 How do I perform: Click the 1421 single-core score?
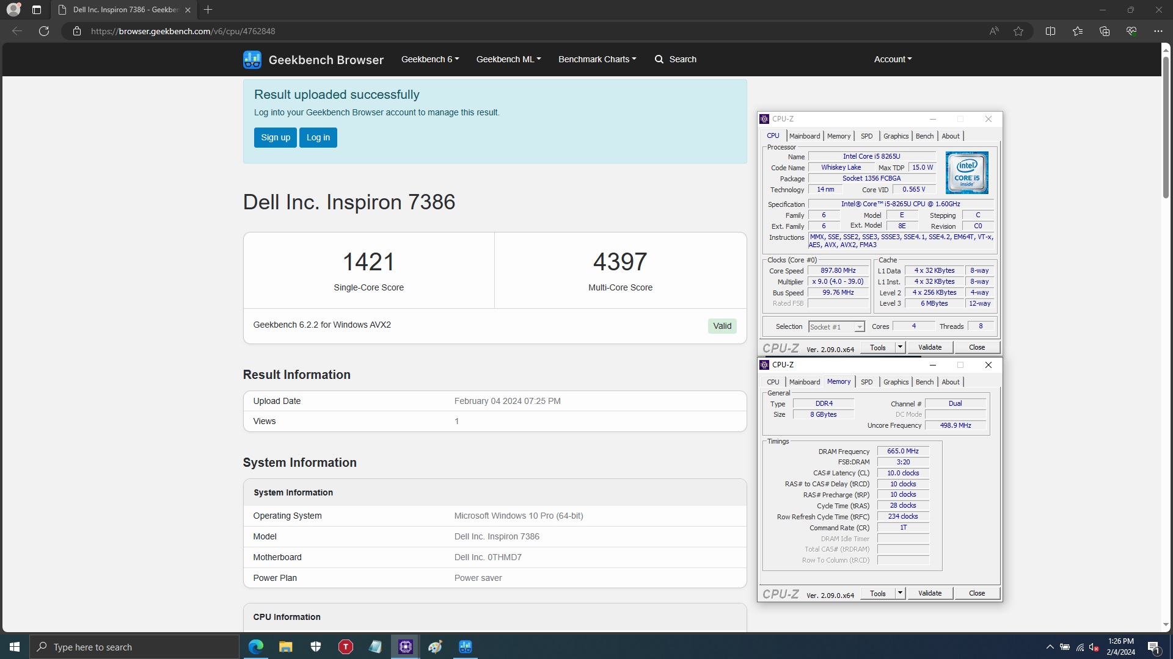pyautogui.click(x=368, y=262)
